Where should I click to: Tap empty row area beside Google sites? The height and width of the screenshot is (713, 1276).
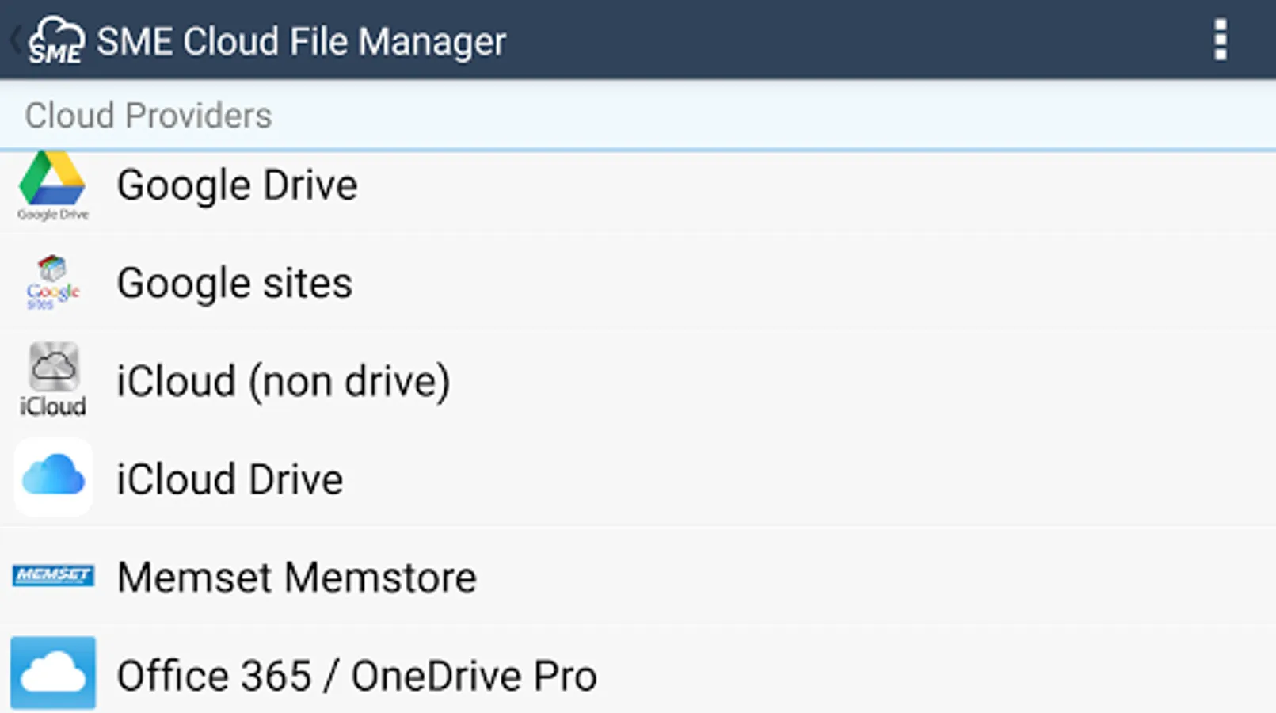coord(792,284)
